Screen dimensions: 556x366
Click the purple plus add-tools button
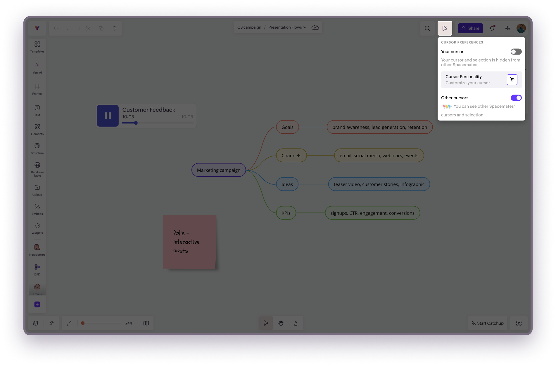pos(37,304)
